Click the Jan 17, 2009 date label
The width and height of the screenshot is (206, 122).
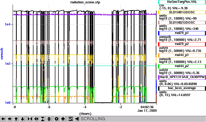tap(147, 111)
